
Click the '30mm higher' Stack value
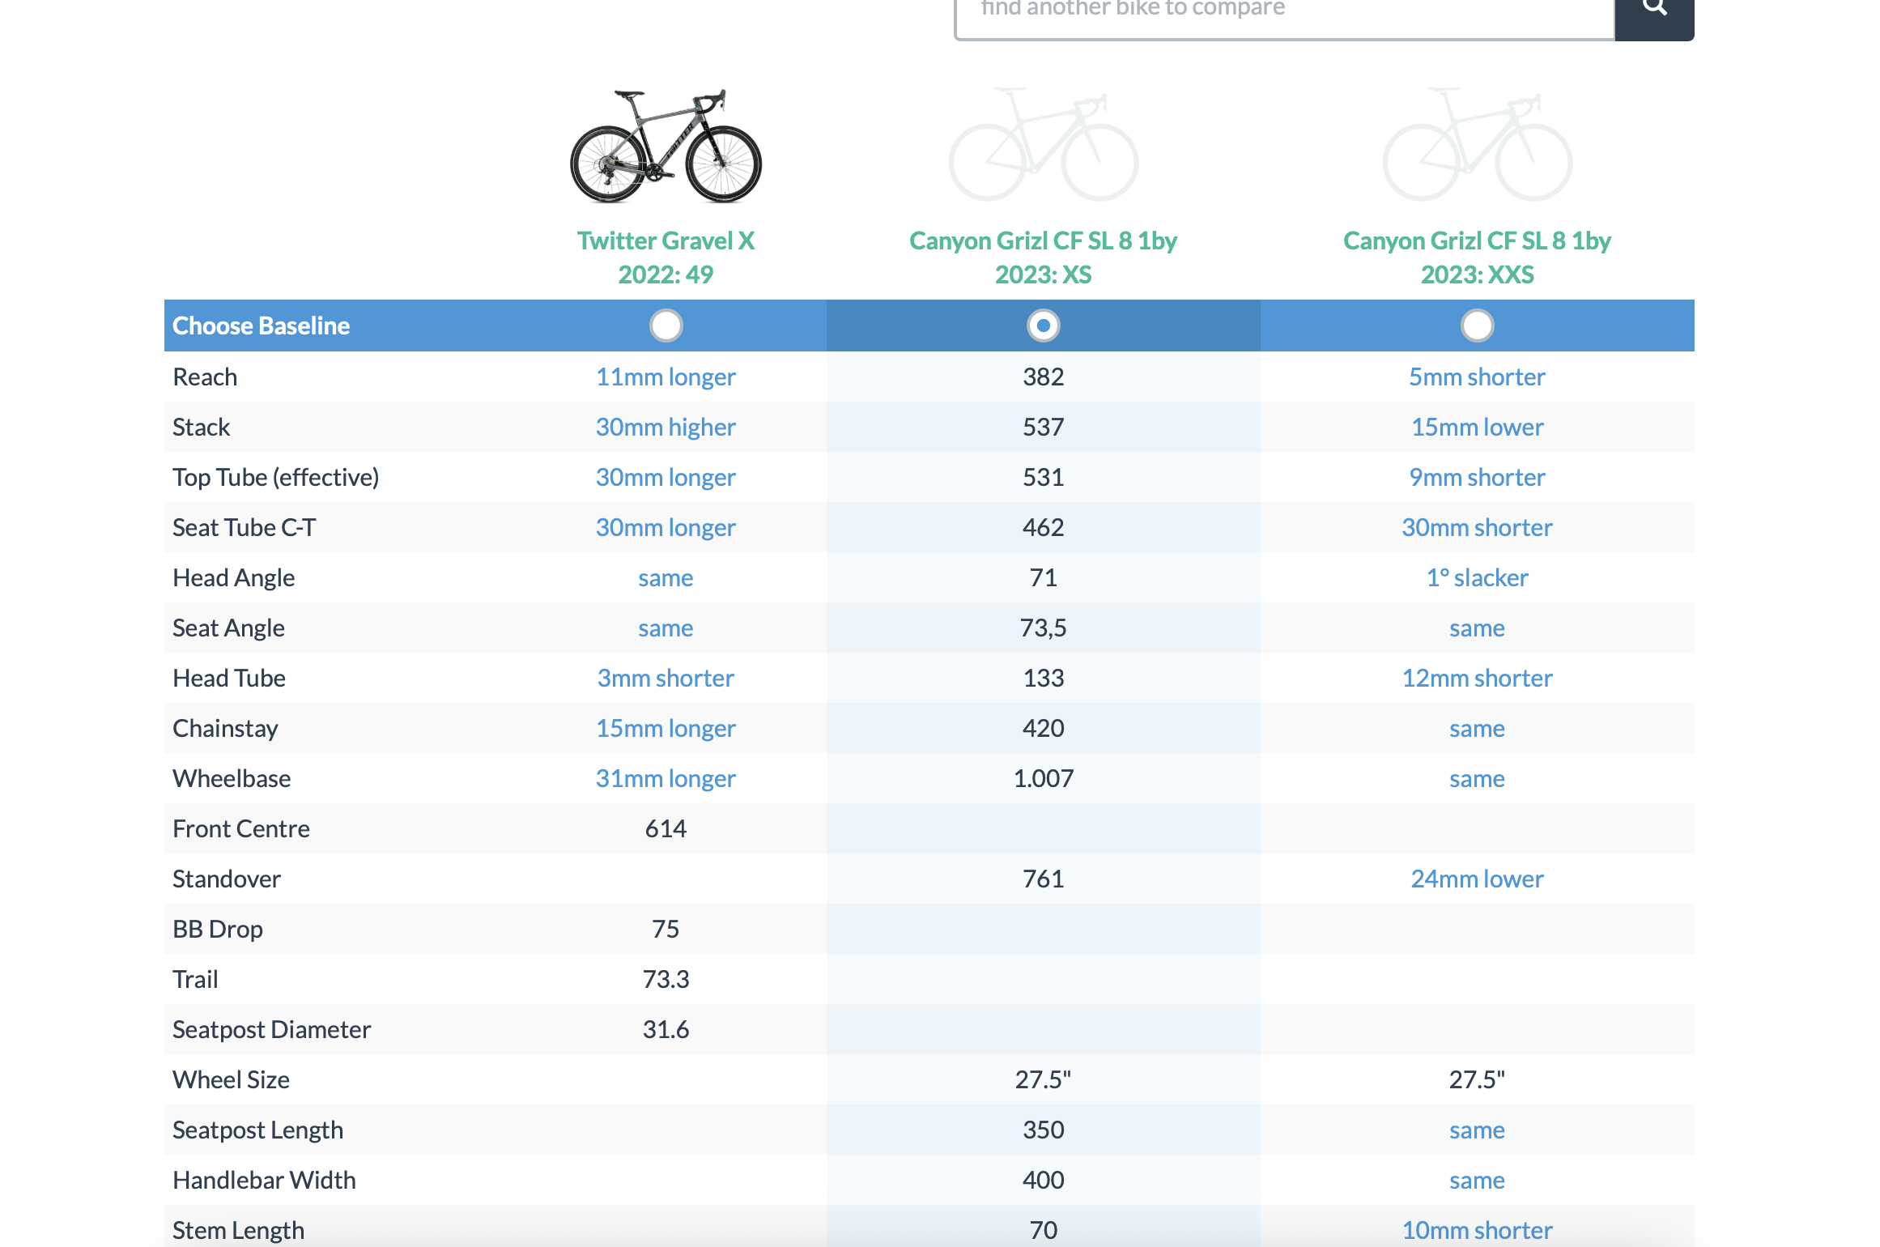coord(666,427)
